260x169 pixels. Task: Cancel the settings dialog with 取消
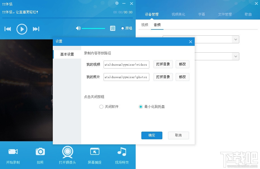(179, 135)
